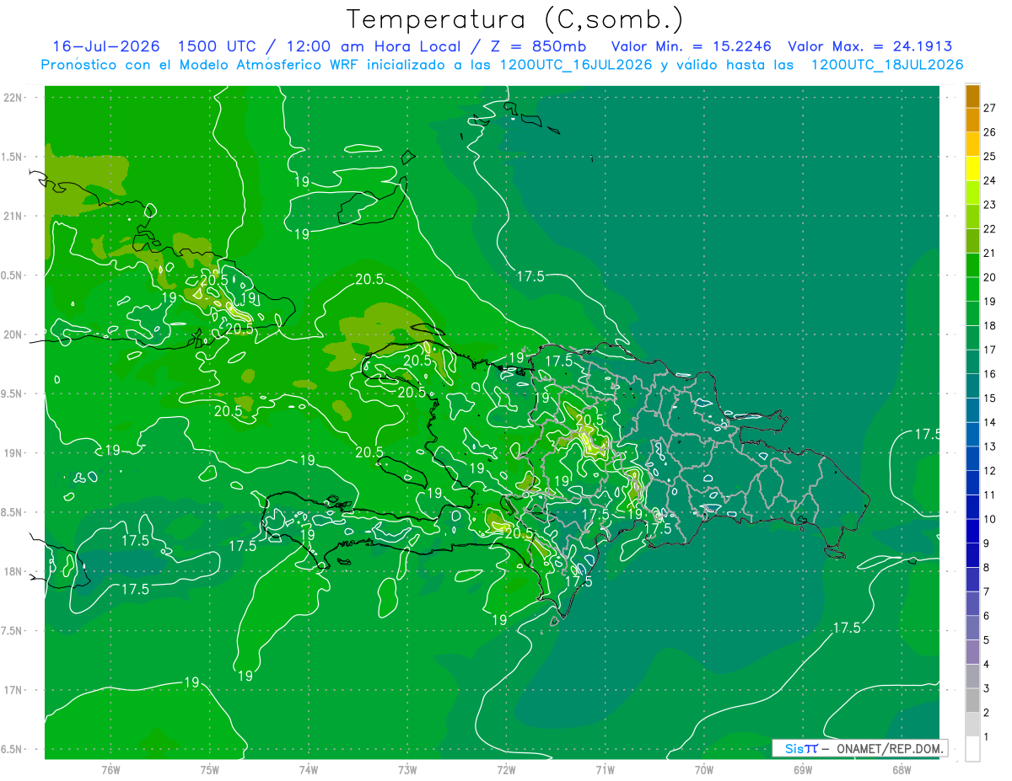Select the teal legend swatch between 15 and 16

tap(972, 387)
